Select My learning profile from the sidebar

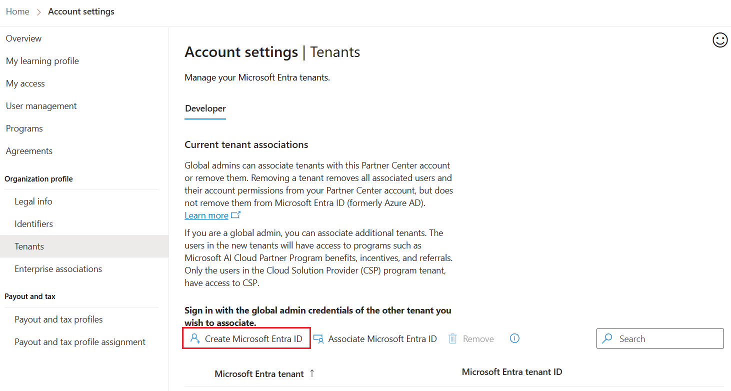(42, 60)
